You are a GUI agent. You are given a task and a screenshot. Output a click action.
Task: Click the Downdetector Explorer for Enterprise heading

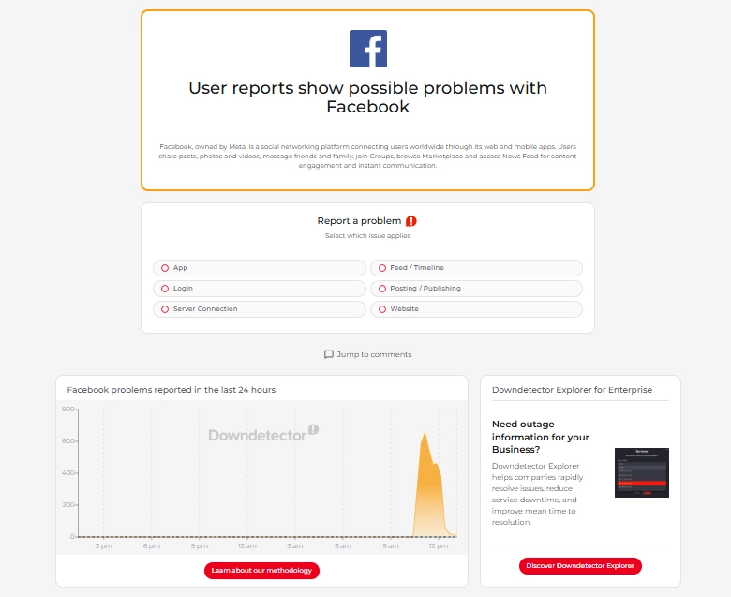572,390
